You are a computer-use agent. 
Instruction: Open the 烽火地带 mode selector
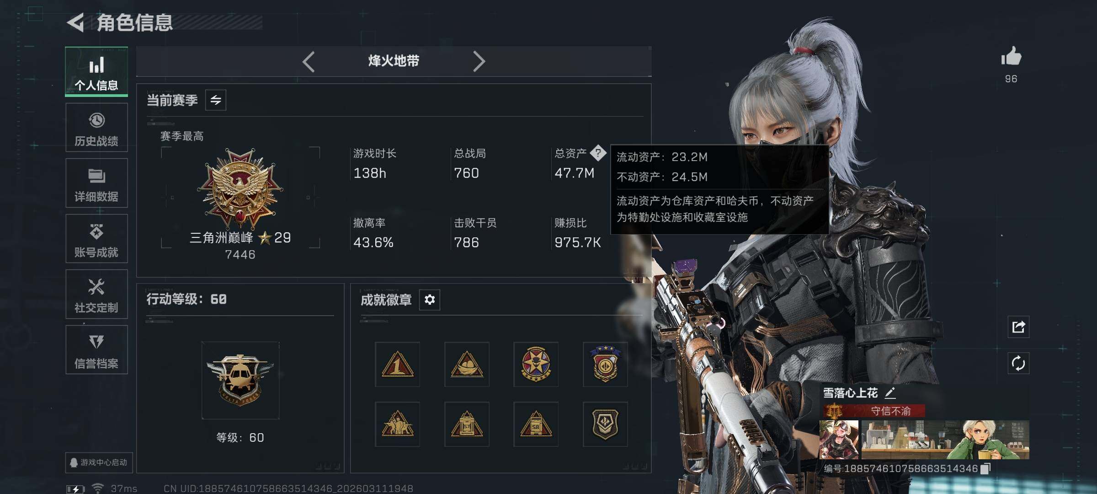[394, 61]
